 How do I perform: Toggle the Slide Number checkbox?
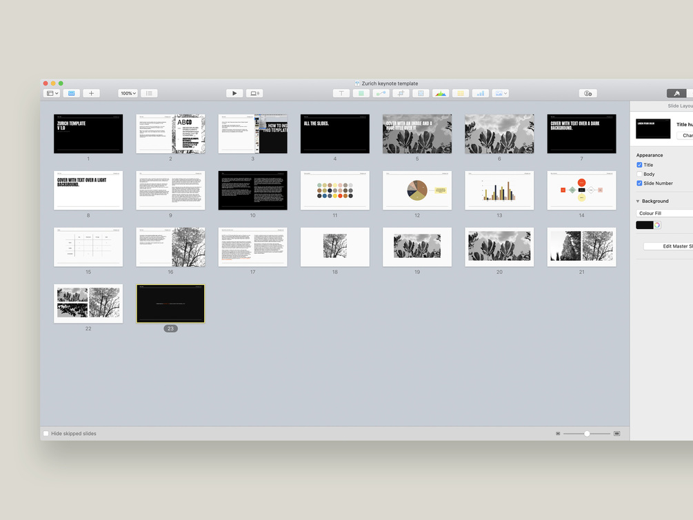639,183
